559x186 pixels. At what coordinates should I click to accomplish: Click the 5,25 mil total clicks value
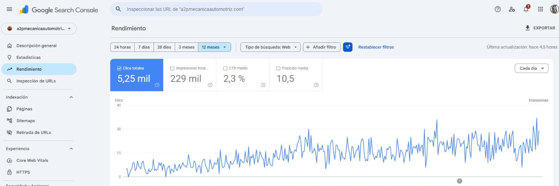click(x=134, y=78)
